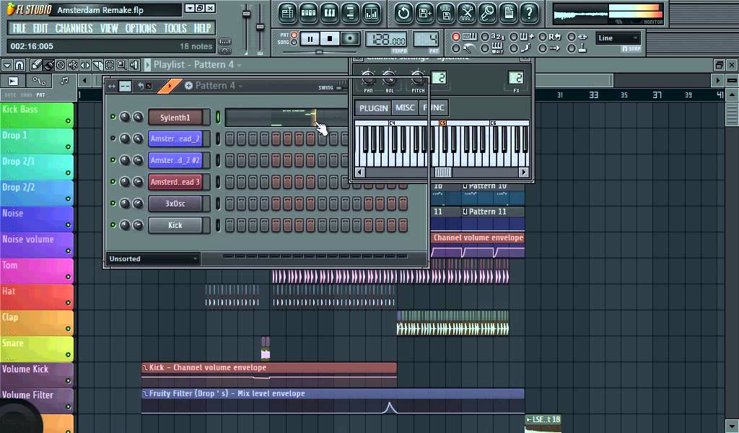Open the Mixer view button

[372, 13]
